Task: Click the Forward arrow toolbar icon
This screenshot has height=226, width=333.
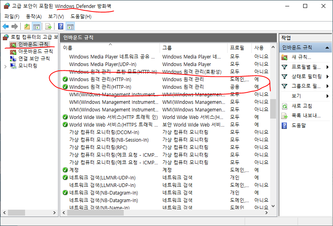Action: (14, 27)
